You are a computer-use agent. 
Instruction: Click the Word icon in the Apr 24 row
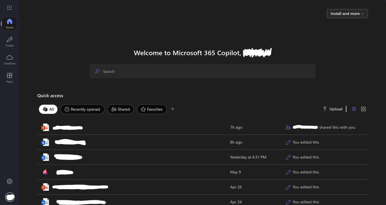(45, 202)
